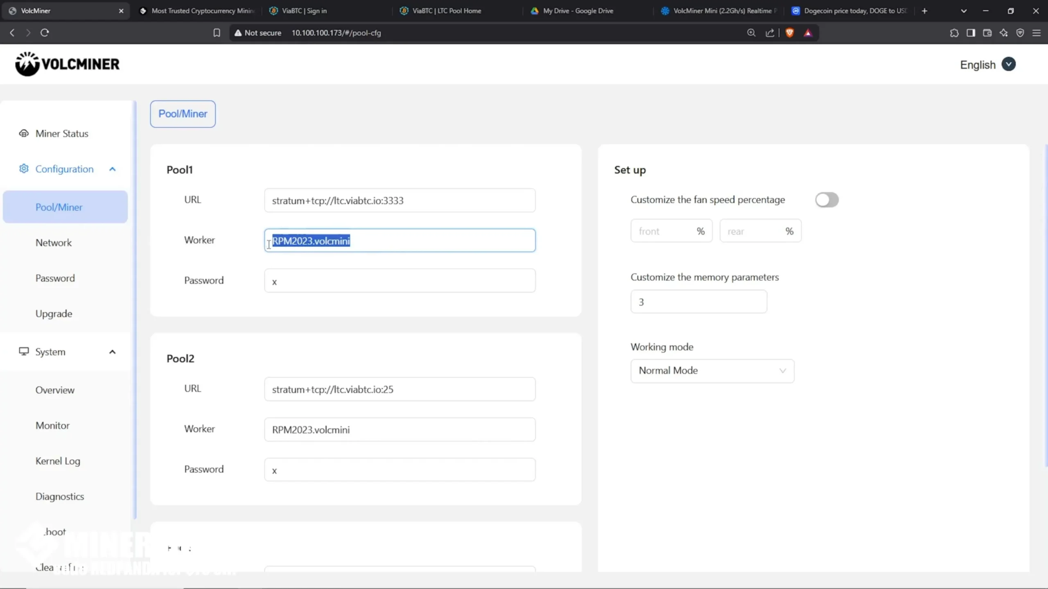Click the Pool1 Password field

pos(400,281)
